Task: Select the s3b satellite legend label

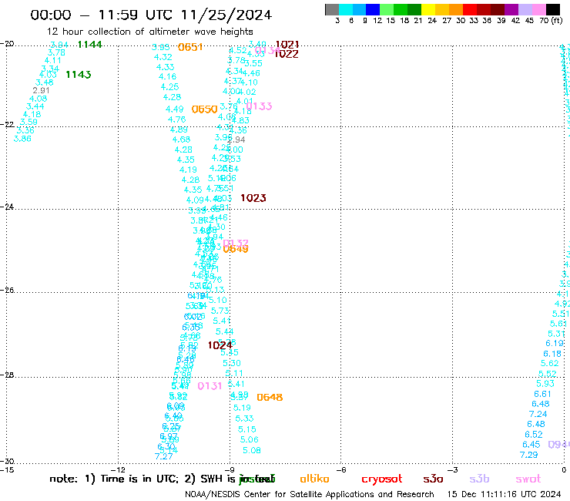Action: click(479, 479)
